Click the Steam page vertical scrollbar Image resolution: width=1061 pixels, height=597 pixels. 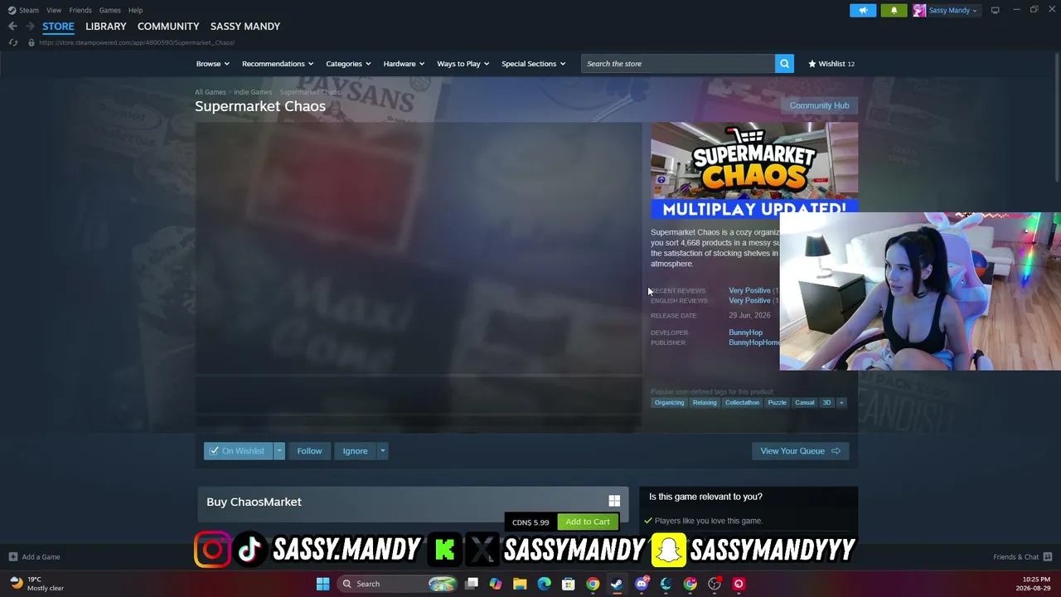[1057, 116]
